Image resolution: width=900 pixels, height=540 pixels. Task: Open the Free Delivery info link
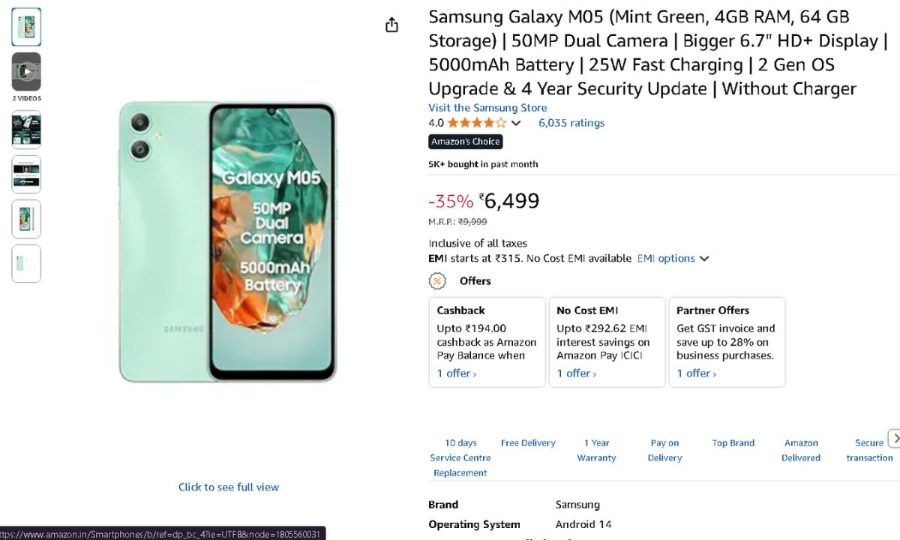pos(528,443)
